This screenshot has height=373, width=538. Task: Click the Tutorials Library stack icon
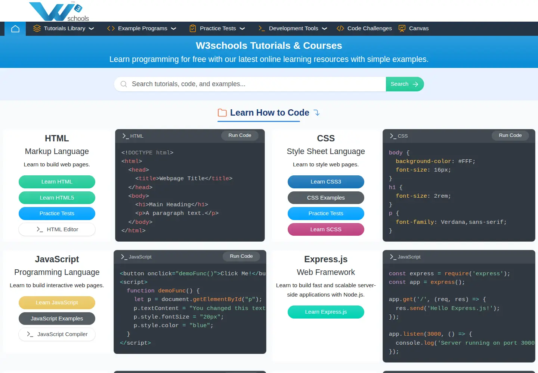pyautogui.click(x=37, y=28)
